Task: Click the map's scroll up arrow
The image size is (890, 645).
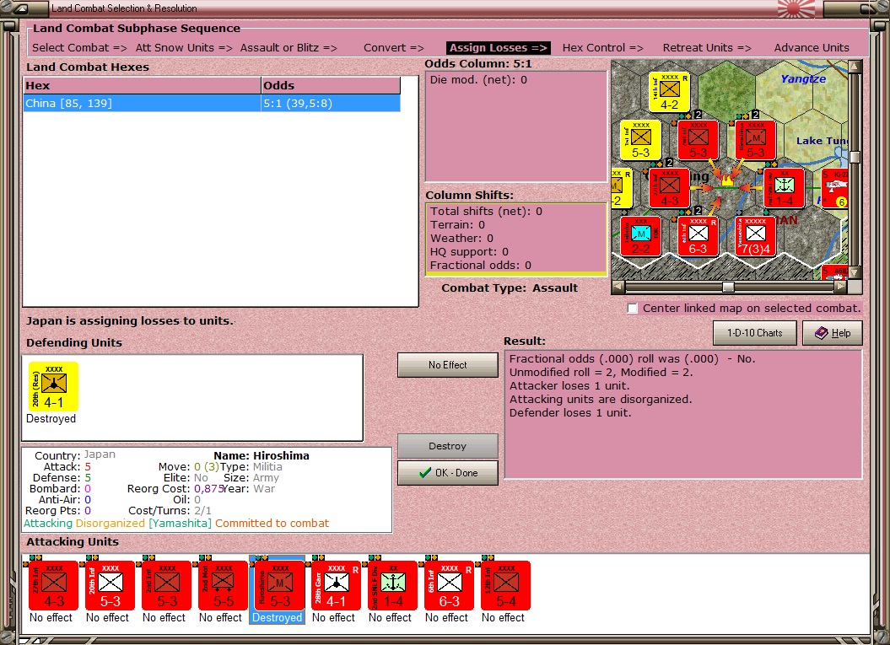Action: point(855,67)
